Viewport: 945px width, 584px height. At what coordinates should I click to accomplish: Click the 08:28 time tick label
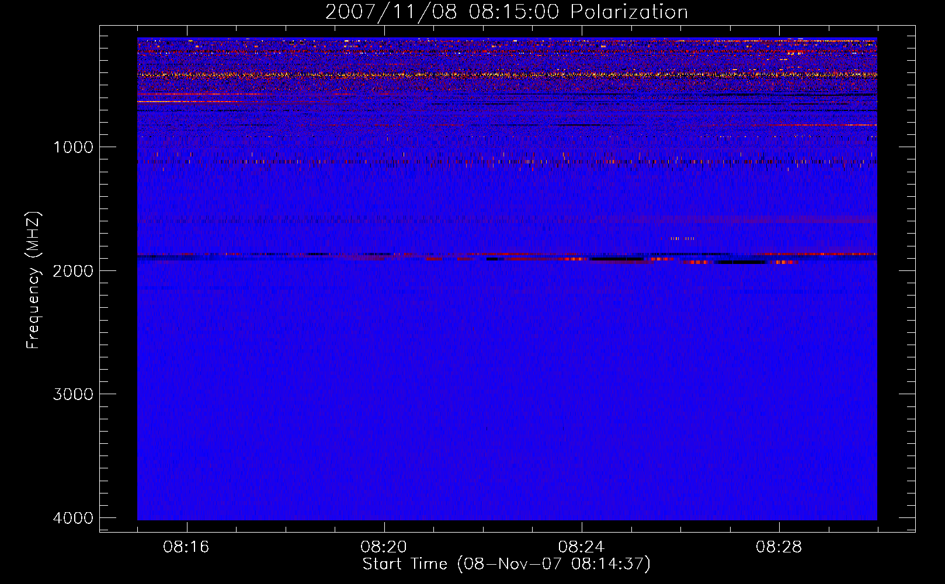click(779, 547)
